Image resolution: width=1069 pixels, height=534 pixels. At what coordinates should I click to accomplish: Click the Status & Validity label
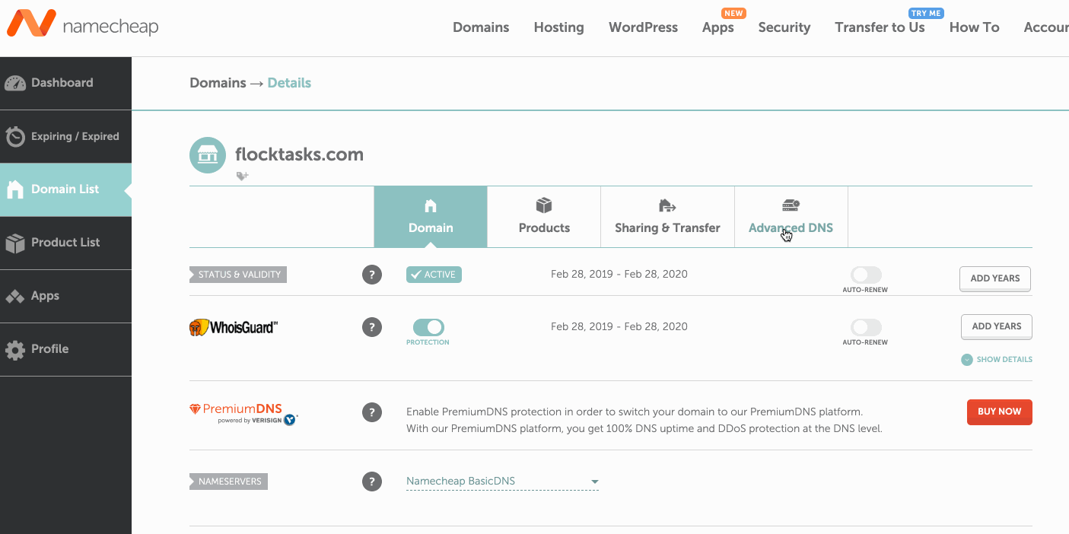[238, 275]
